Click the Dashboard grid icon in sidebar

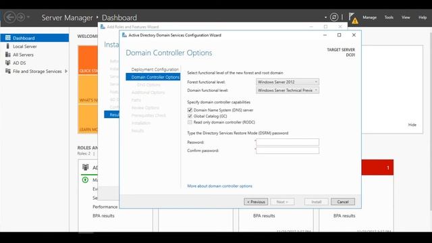click(8, 38)
